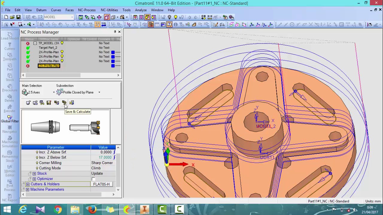The height and width of the screenshot is (215, 383).
Task: Expand Cutters & Holders section
Action: tap(28, 184)
